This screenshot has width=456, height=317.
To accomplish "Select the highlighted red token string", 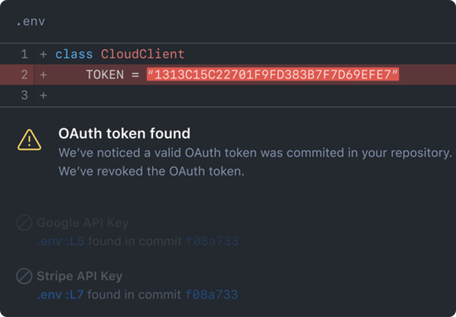I will click(273, 75).
